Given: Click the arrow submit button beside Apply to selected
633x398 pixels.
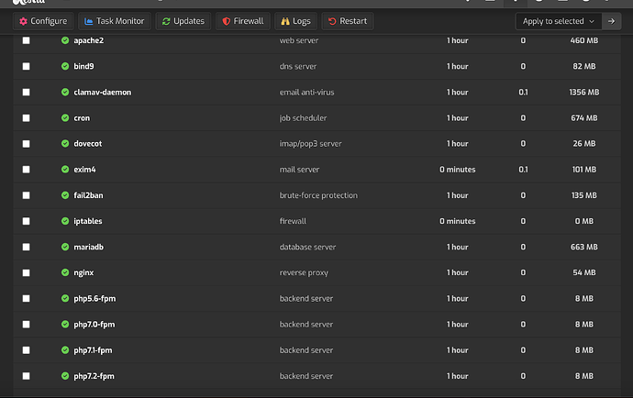Looking at the screenshot, I should click(x=611, y=21).
